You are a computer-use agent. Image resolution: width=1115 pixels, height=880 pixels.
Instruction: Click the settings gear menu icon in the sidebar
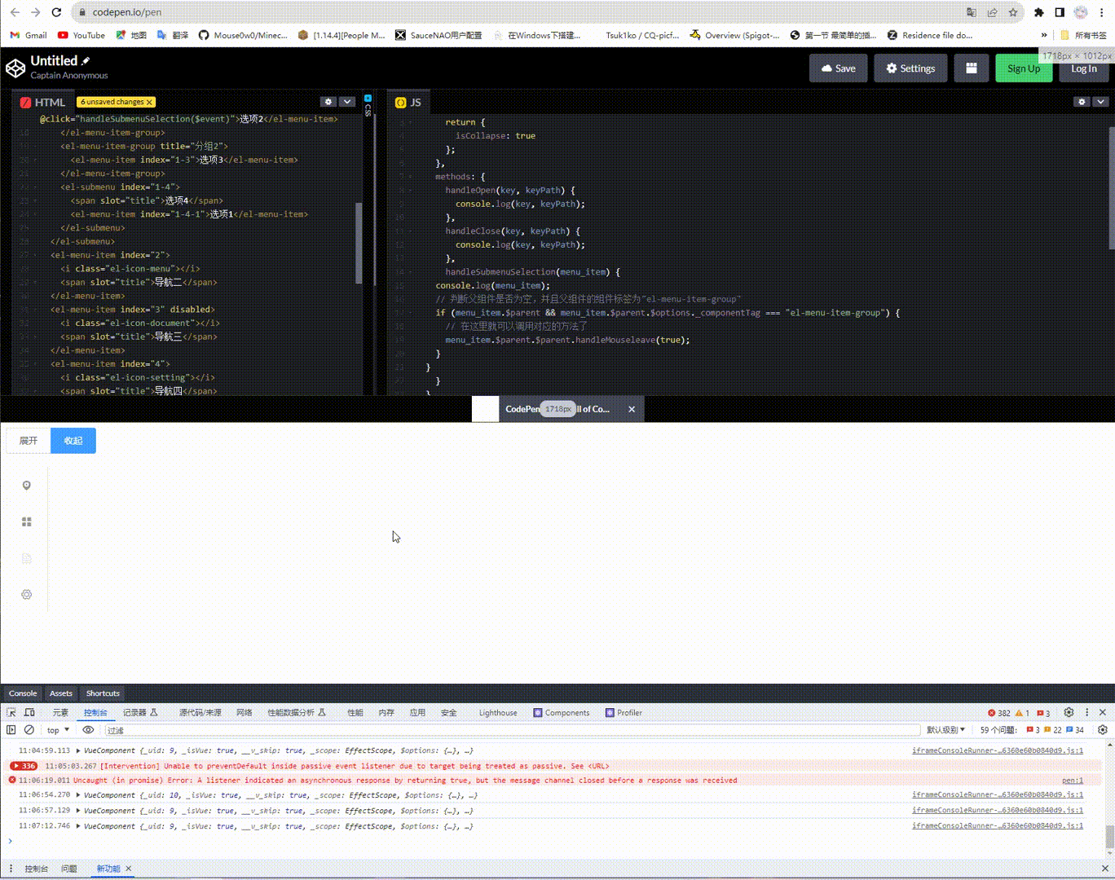pos(27,595)
